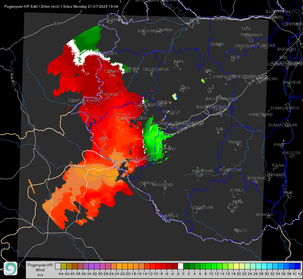This screenshot has height=279, width=303.
Task: Click the CSORNA town label
Action: [164, 30]
